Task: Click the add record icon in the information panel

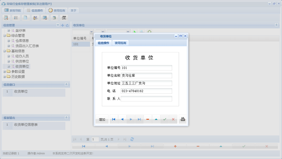Action: (62, 25)
